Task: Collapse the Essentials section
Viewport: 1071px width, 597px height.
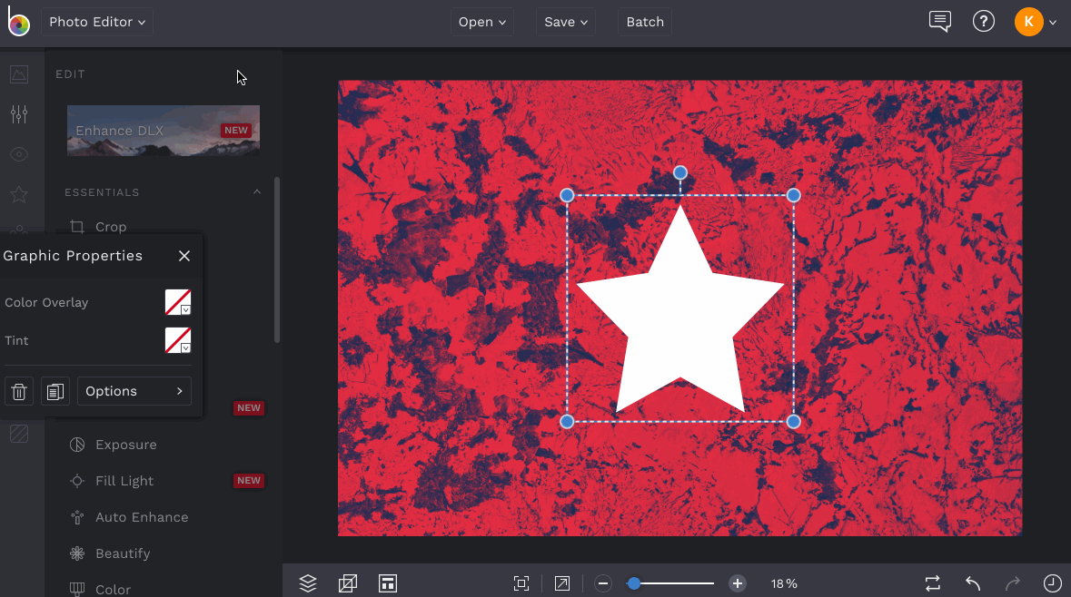Action: coord(257,192)
